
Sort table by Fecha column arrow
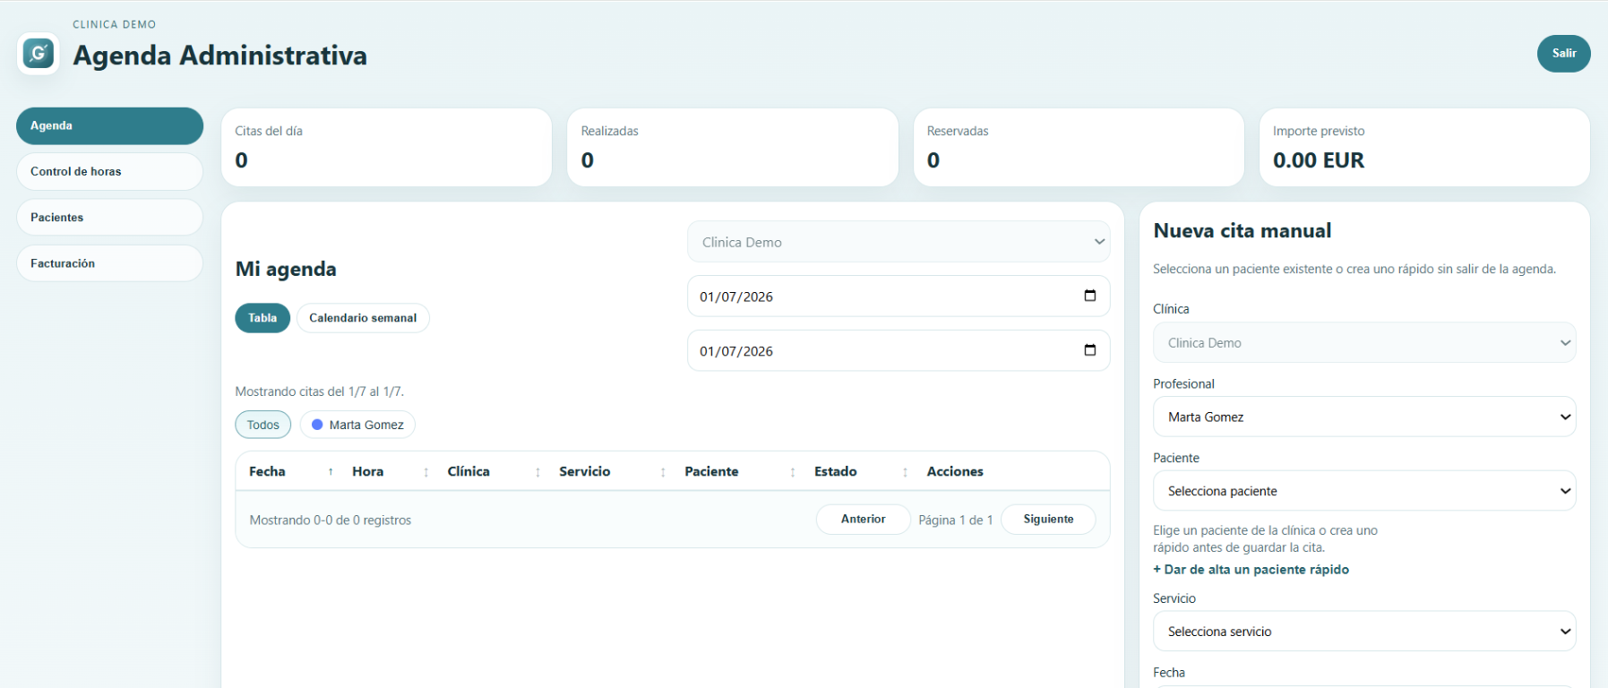tap(331, 472)
